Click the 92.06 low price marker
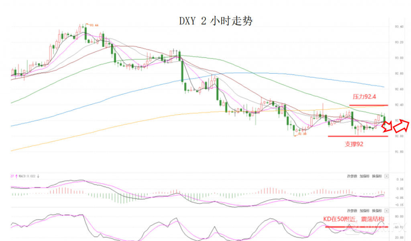The height and width of the screenshot is (241, 411). pyautogui.click(x=302, y=134)
